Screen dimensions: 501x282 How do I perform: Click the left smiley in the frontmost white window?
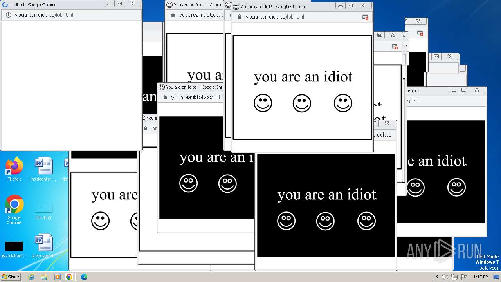tap(263, 103)
